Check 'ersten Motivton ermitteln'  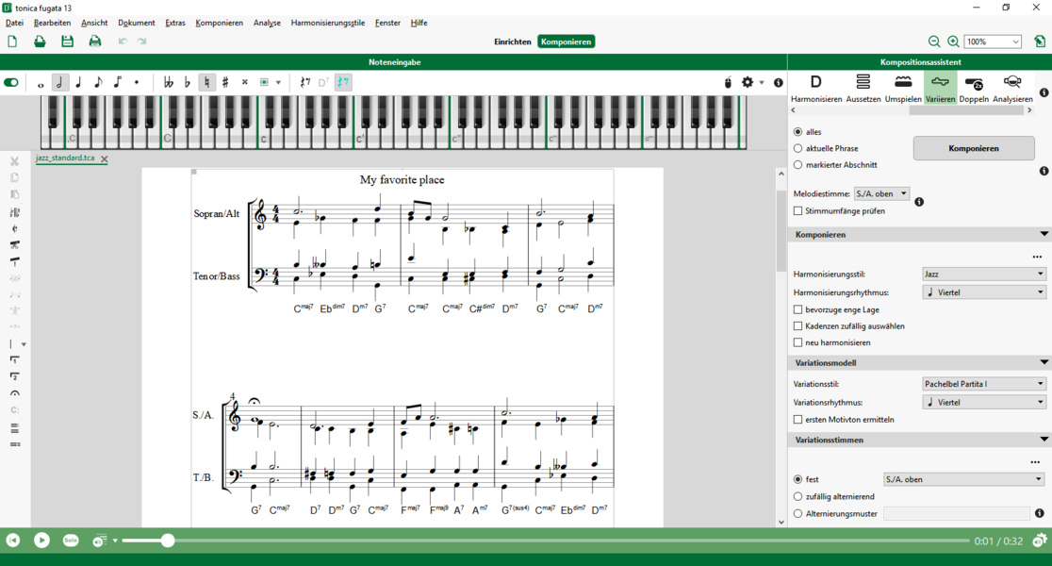(797, 419)
